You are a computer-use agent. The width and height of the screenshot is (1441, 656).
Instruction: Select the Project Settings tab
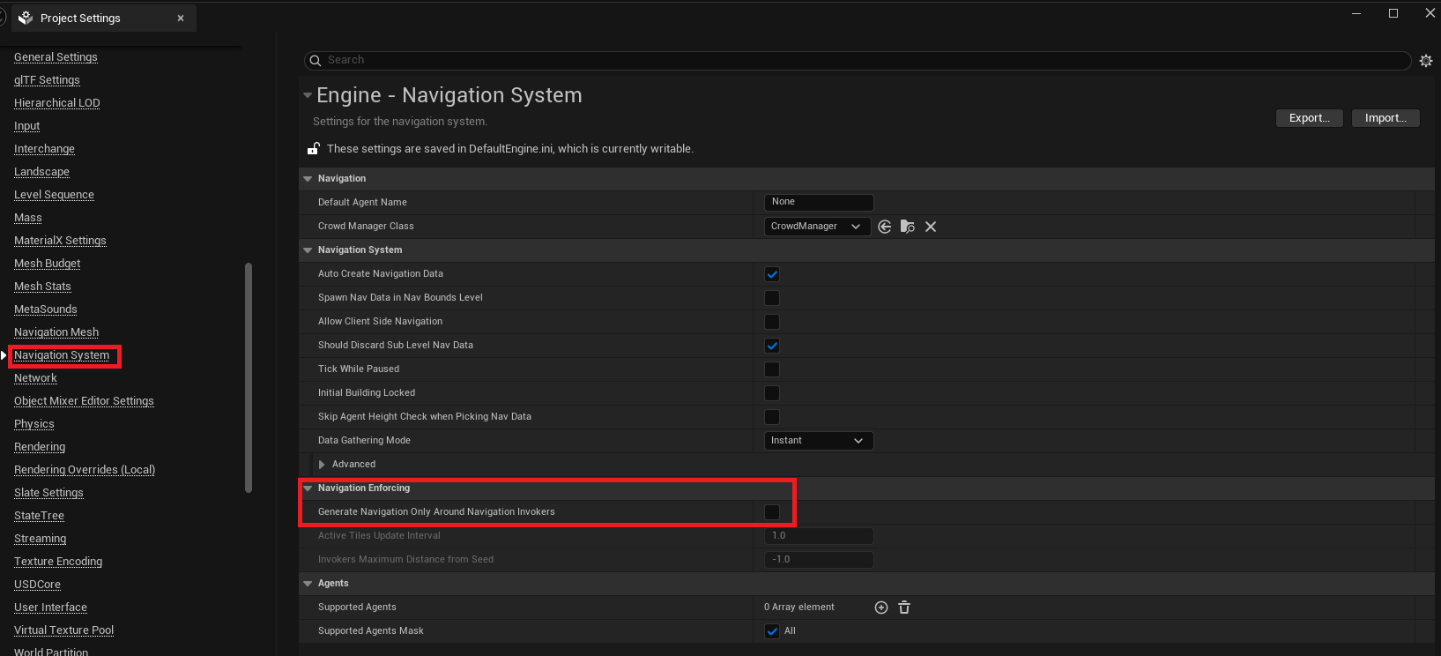click(x=102, y=18)
